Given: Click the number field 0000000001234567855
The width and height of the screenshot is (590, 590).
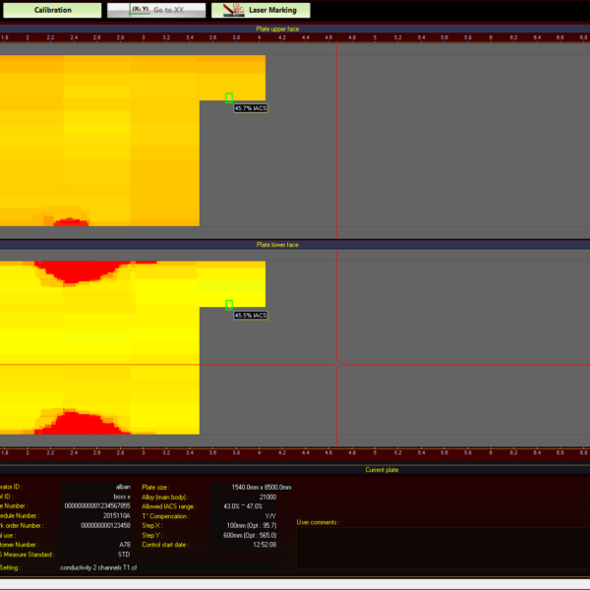Looking at the screenshot, I should pos(95,506).
